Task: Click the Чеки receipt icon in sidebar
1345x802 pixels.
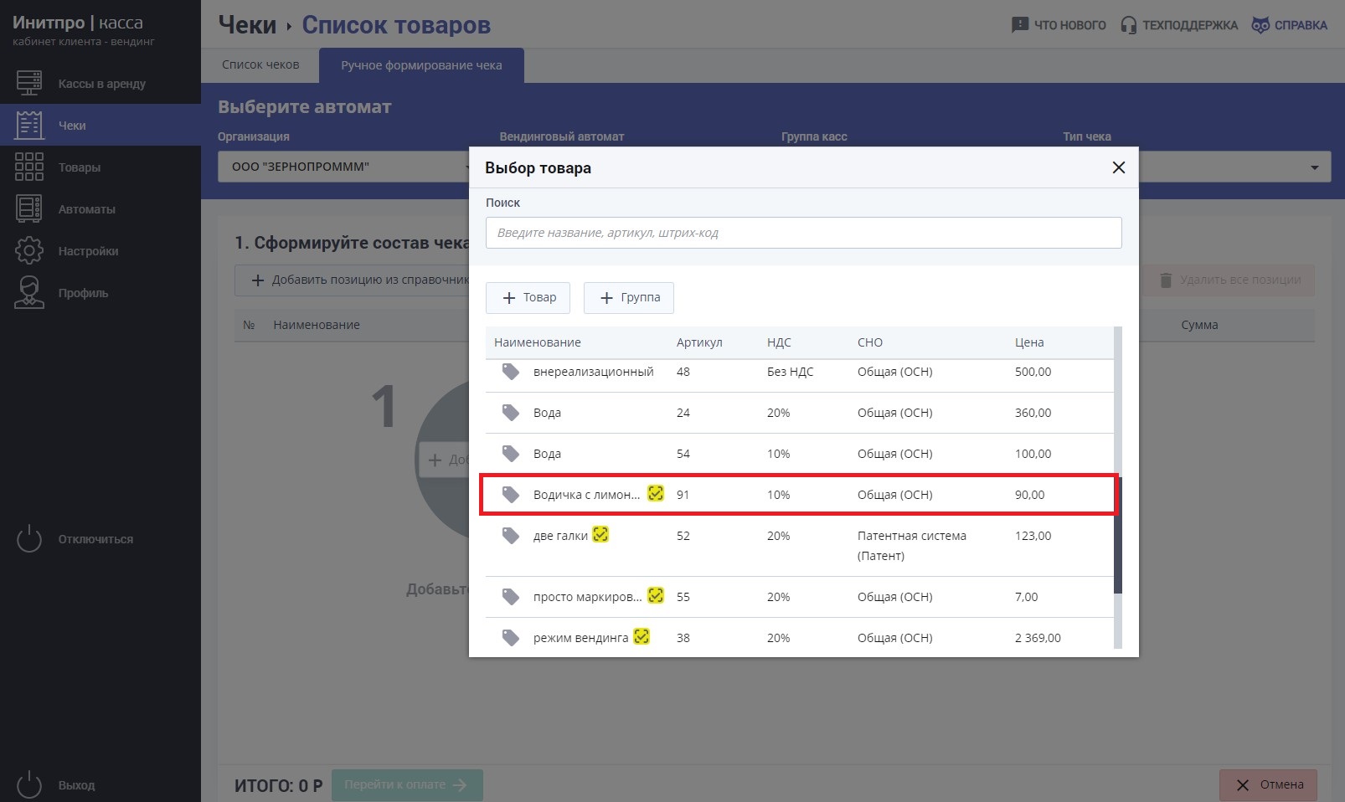Action: pyautogui.click(x=29, y=125)
